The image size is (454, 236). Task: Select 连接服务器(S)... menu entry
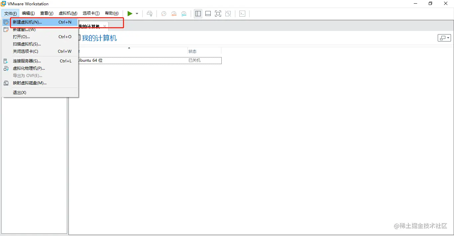pos(40,61)
